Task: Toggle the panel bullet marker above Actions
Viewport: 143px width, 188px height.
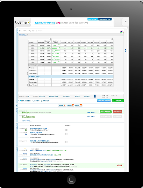Action: pos(17,105)
